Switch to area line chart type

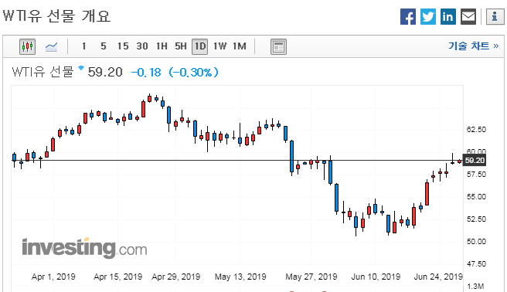(51, 47)
